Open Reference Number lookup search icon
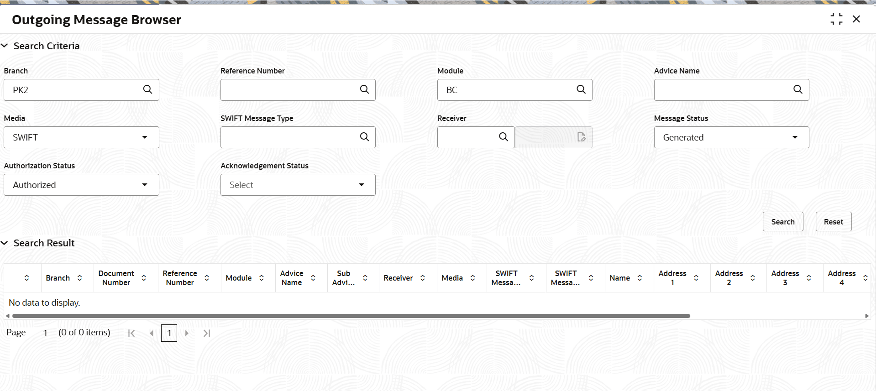Image resolution: width=876 pixels, height=391 pixels. pos(364,89)
